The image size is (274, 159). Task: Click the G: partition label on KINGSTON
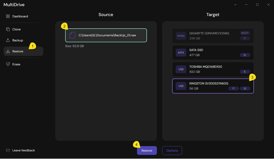245,89
